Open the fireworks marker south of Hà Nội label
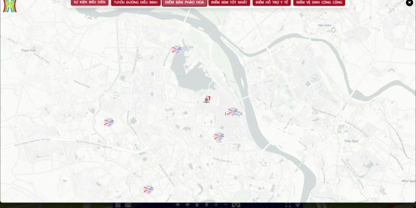The height and width of the screenshot is (208, 416). click(x=218, y=136)
